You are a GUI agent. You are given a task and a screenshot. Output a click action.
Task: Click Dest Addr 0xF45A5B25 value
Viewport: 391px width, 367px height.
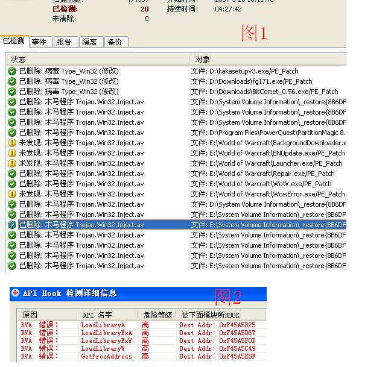217,325
